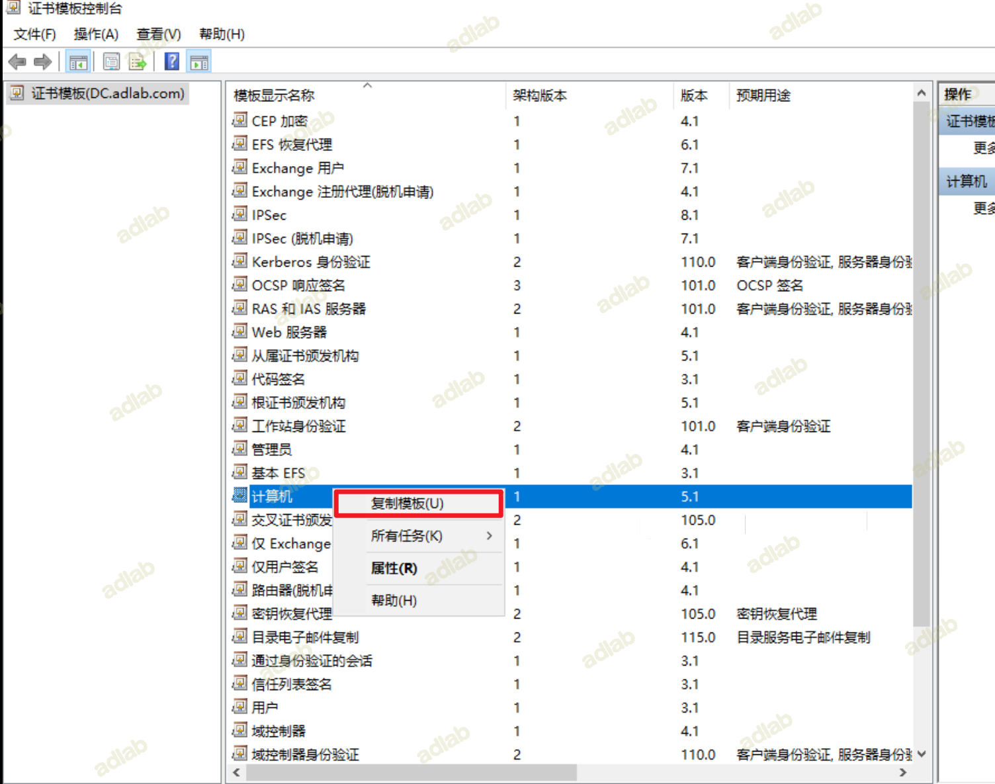Click the icon beside Kerberos 身份验证
The width and height of the screenshot is (995, 784).
pos(239,261)
